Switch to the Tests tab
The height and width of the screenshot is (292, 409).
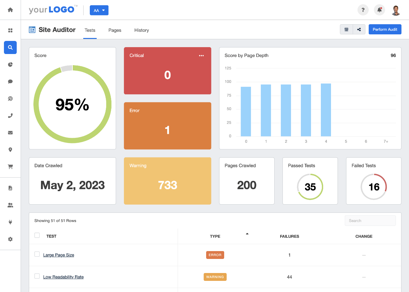90,30
